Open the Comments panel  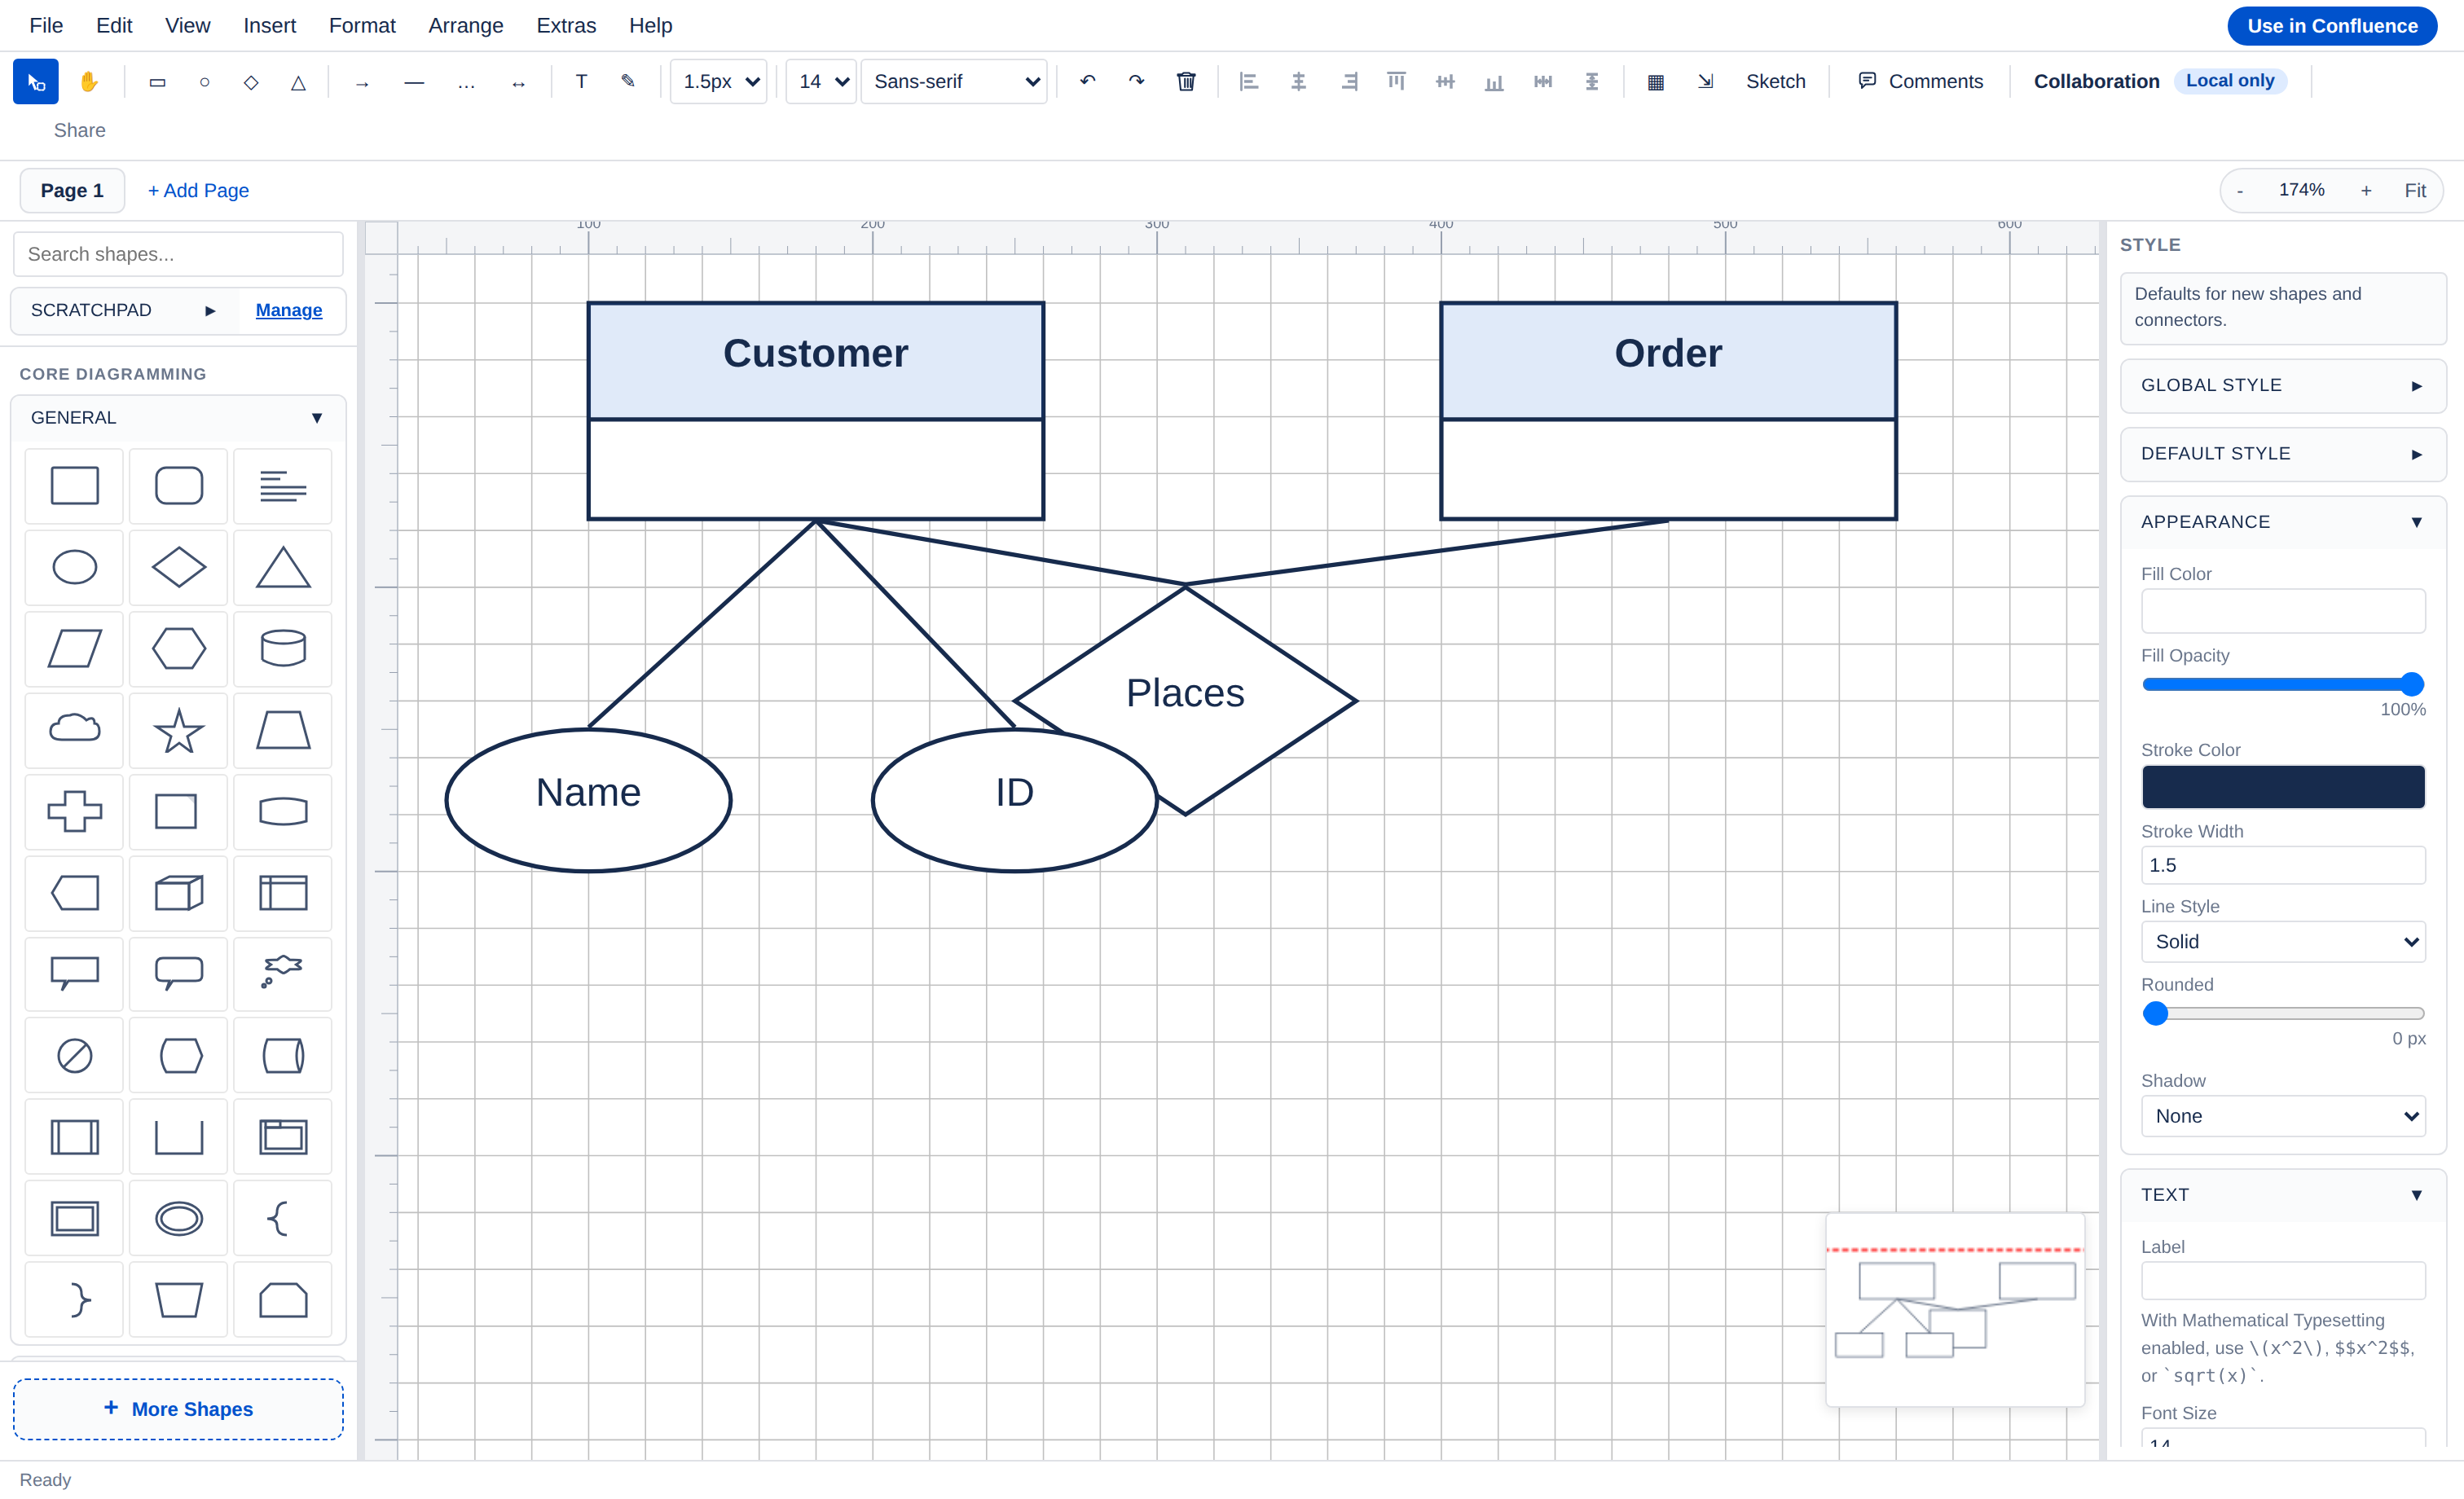point(1920,82)
